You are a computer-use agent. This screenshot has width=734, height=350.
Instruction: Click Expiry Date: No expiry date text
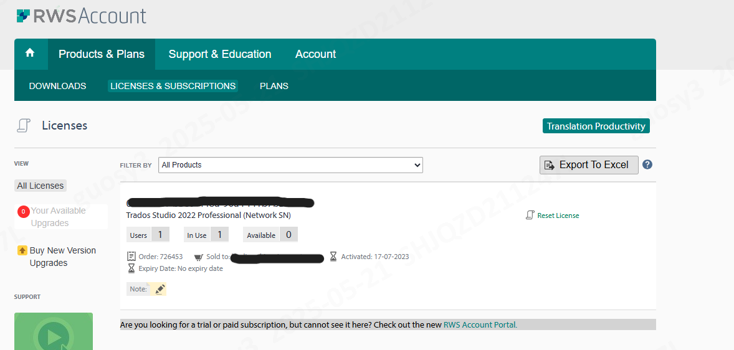point(181,268)
